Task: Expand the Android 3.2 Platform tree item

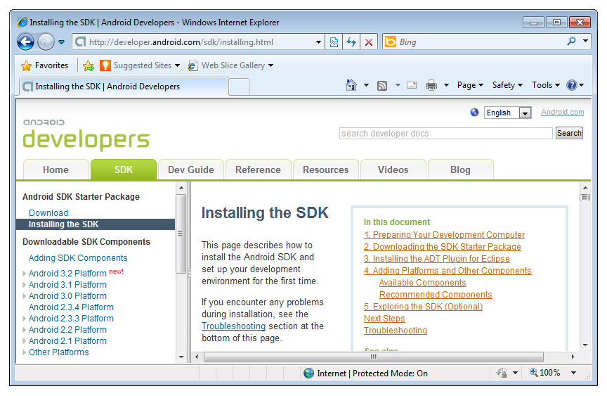Action: click(x=25, y=274)
